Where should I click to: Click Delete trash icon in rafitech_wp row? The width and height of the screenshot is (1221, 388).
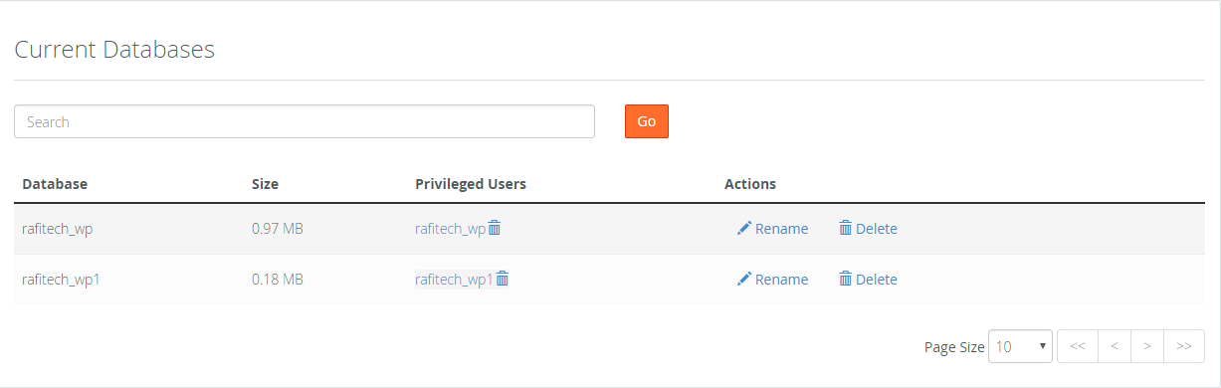[845, 228]
